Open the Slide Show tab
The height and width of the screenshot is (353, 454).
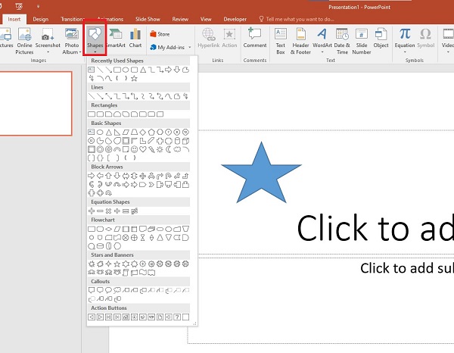(x=148, y=18)
